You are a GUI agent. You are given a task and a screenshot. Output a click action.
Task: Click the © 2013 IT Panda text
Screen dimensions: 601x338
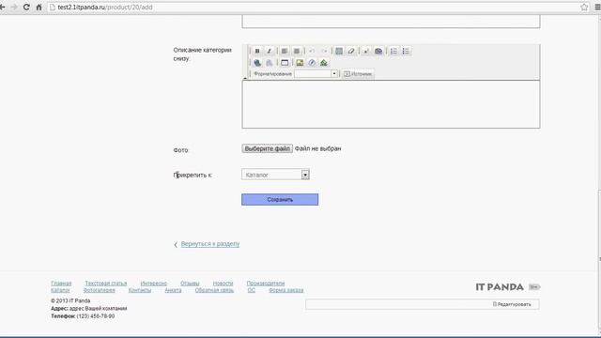(x=70, y=300)
